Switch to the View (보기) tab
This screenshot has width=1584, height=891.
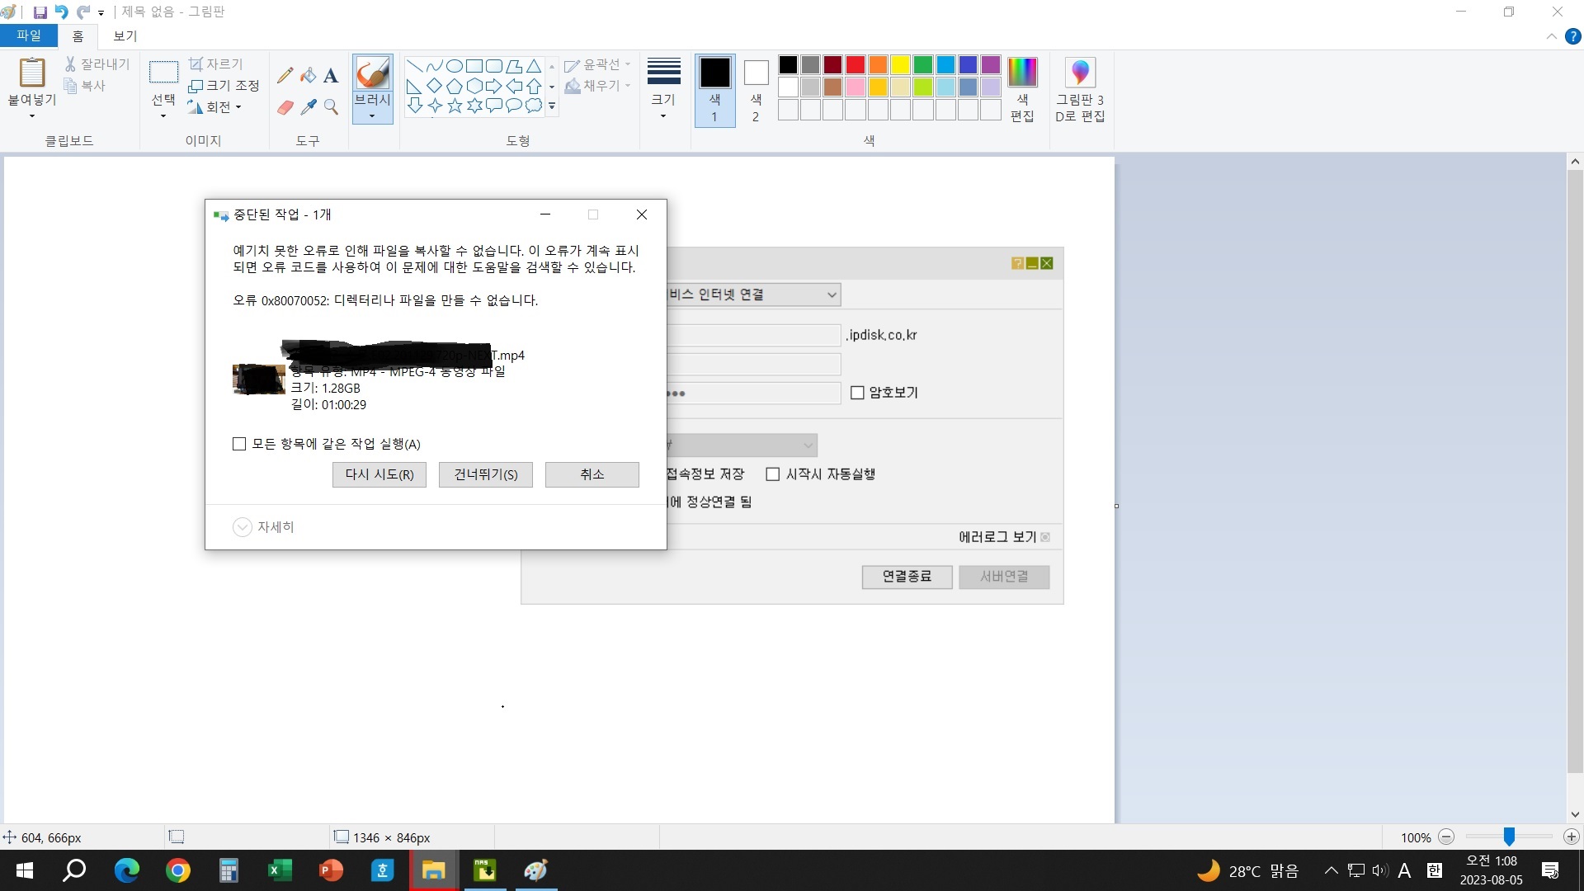point(125,35)
